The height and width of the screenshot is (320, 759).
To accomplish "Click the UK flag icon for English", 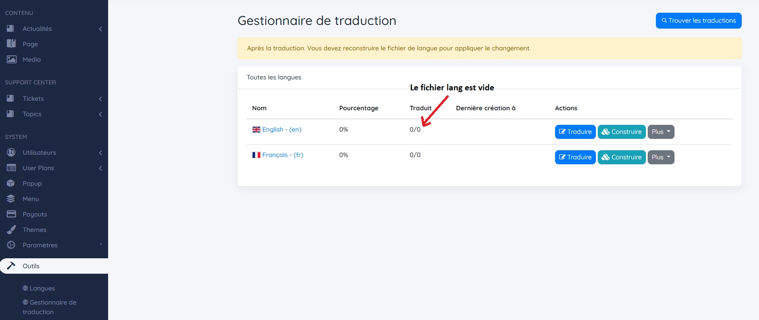I will click(x=256, y=129).
